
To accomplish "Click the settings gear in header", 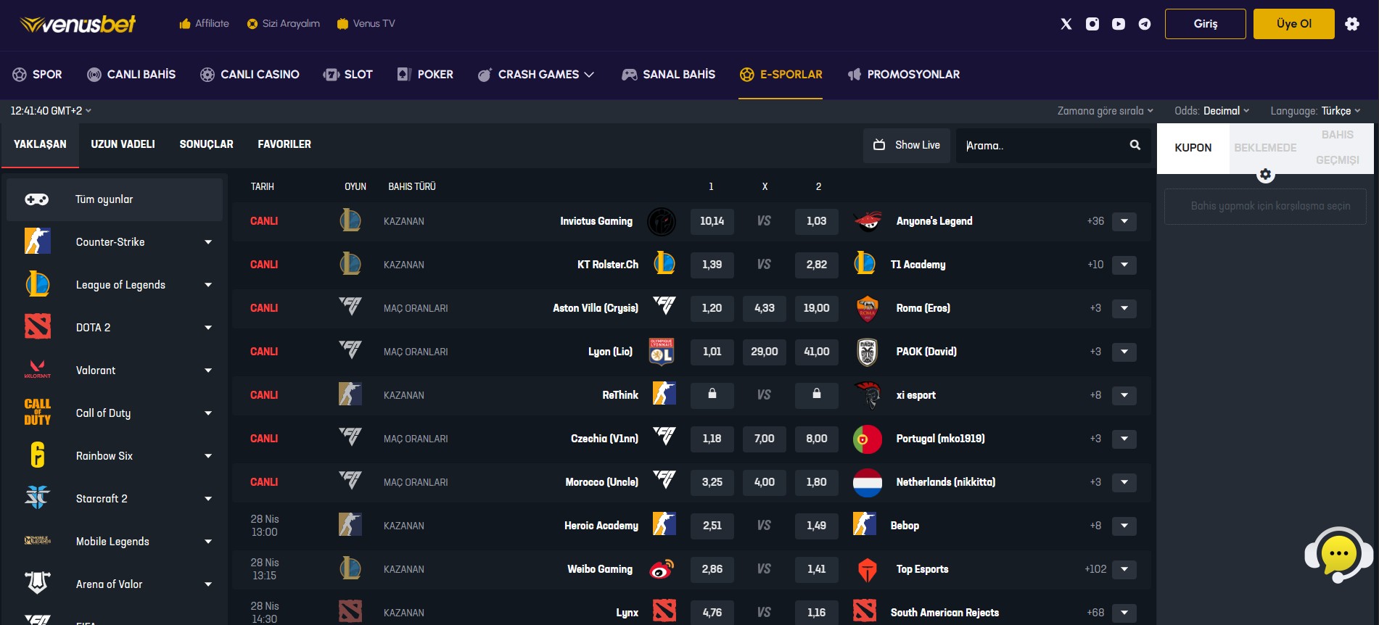I will [x=1351, y=24].
